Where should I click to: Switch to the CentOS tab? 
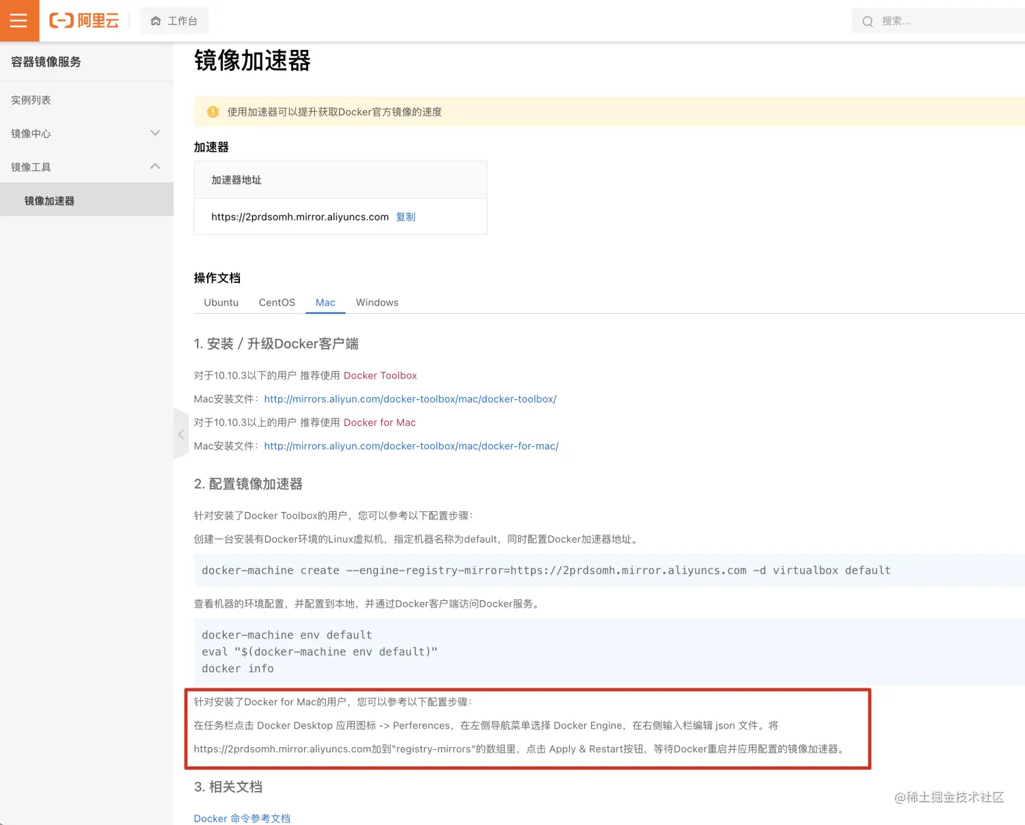tap(277, 302)
